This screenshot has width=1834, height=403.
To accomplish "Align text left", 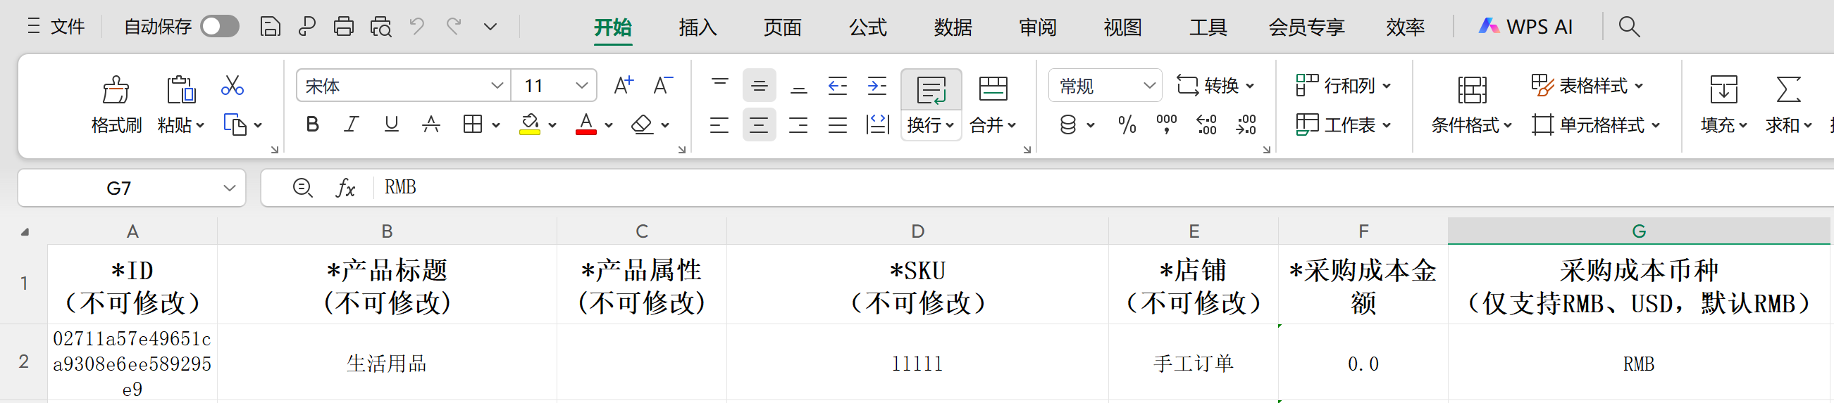I will tap(719, 124).
